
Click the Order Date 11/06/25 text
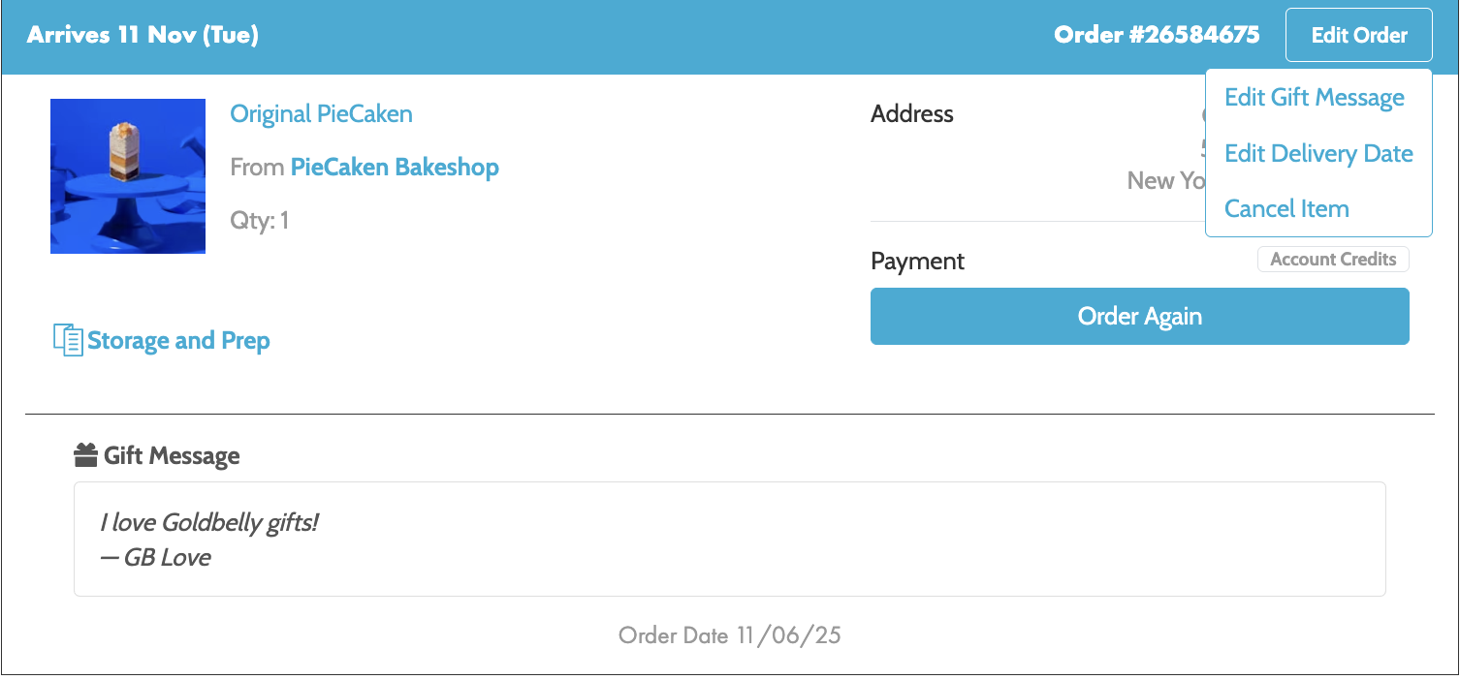(x=729, y=635)
